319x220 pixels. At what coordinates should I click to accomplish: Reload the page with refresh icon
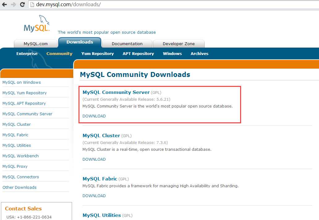(x=22, y=4)
